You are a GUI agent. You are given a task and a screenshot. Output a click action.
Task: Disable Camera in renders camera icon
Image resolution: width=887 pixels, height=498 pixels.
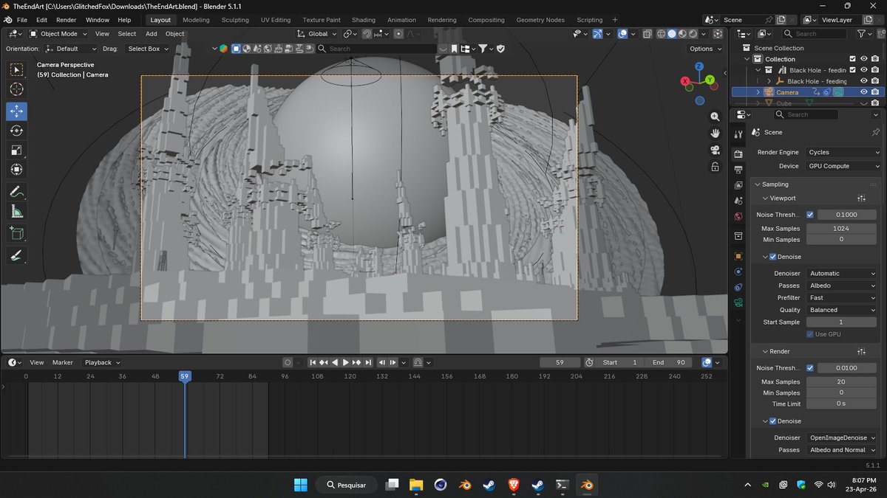pyautogui.click(x=875, y=92)
